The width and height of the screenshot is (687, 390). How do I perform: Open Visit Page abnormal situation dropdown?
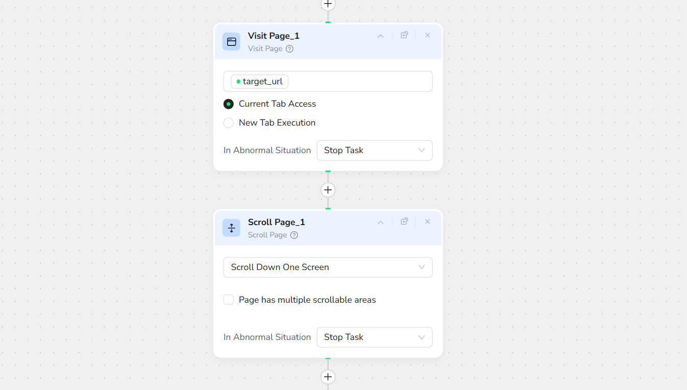coord(375,151)
